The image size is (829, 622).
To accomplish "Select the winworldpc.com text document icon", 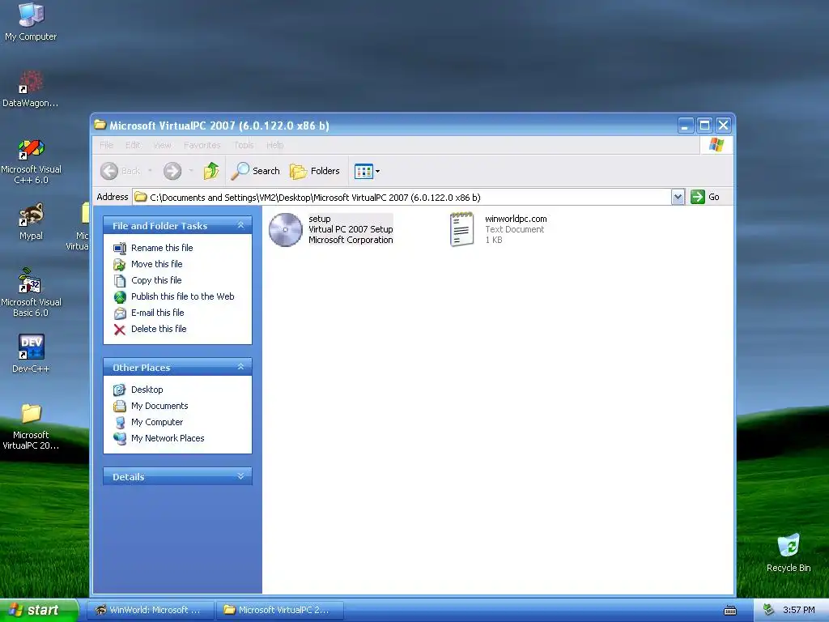I will (x=461, y=229).
